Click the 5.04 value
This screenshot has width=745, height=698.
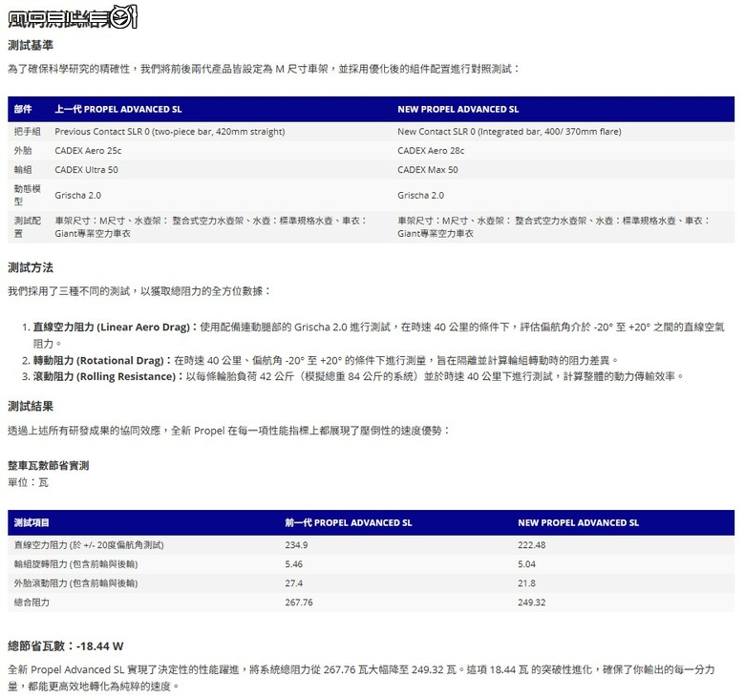526,564
